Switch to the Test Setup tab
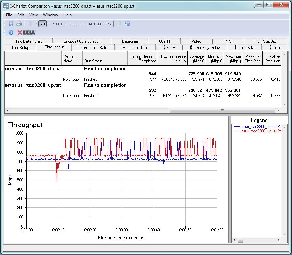 (21, 48)
